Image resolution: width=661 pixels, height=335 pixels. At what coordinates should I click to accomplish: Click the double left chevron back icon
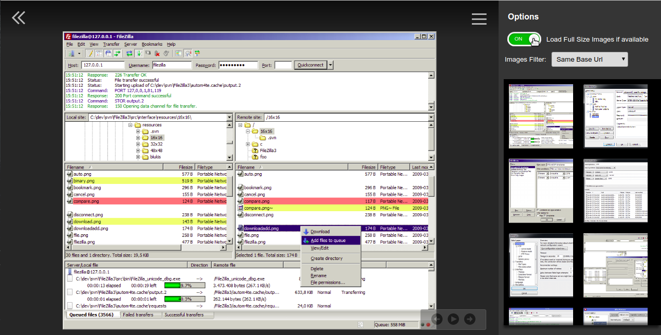coord(19,18)
